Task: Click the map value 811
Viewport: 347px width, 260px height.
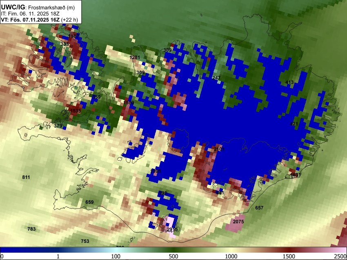Action: [26, 177]
